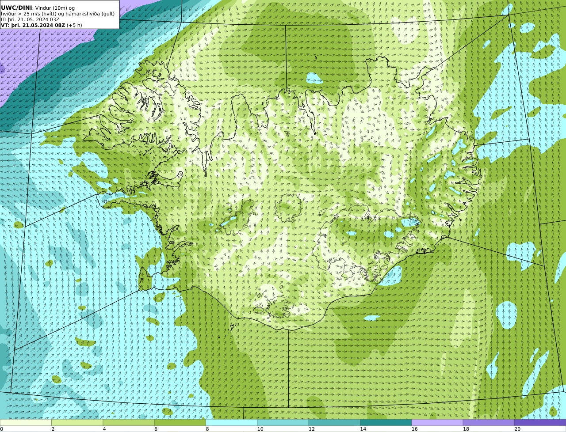Click the "IT: þri. 21. 05. 2024 03Z" line
The image size is (566, 432).
click(x=30, y=19)
